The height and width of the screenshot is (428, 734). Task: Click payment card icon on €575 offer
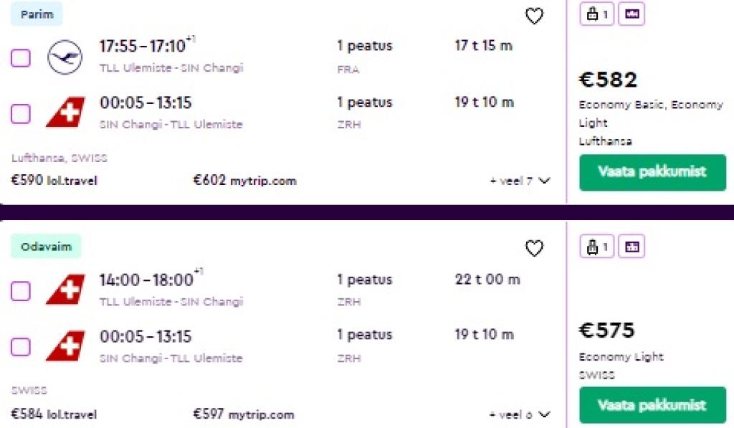[631, 247]
